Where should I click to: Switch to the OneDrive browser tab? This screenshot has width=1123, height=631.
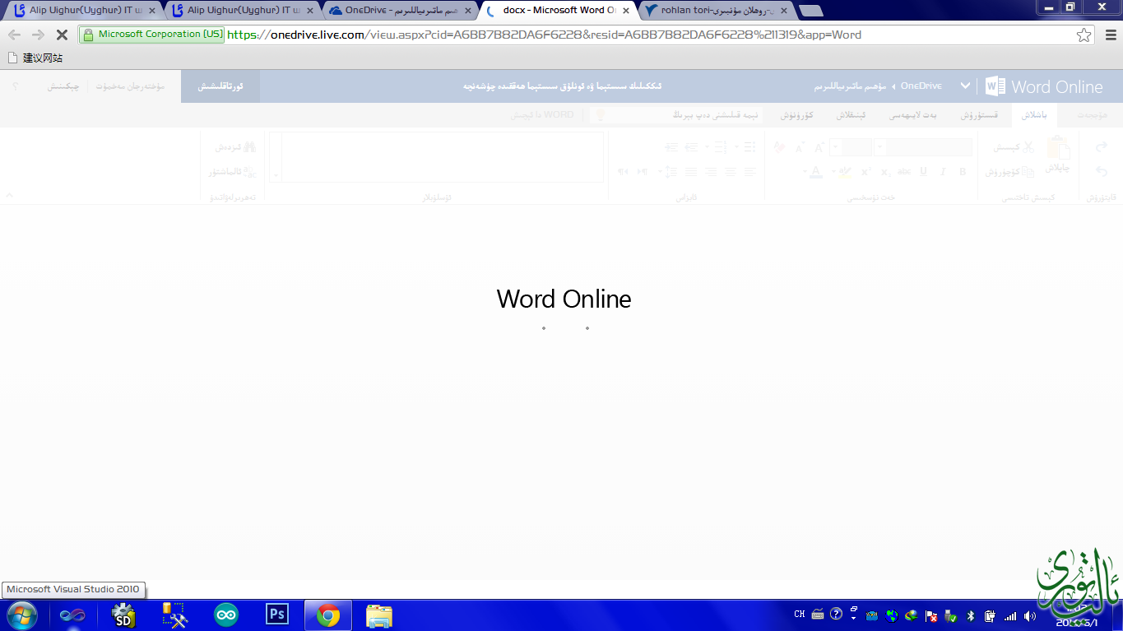[400, 11]
